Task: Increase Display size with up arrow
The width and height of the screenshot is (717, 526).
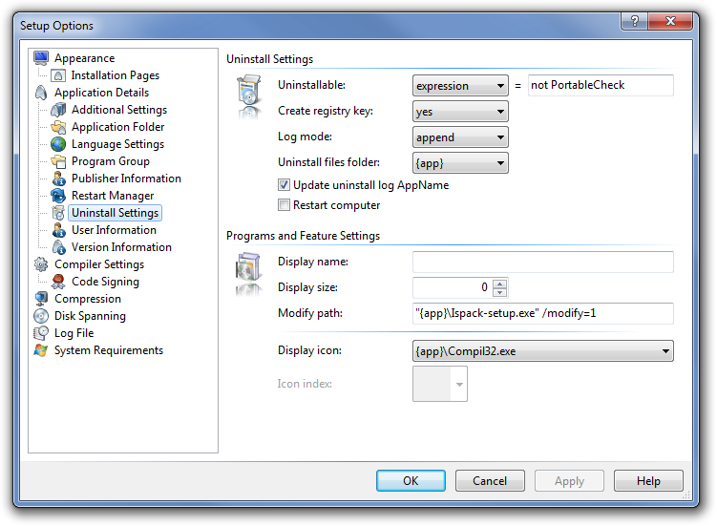Action: pyautogui.click(x=500, y=283)
